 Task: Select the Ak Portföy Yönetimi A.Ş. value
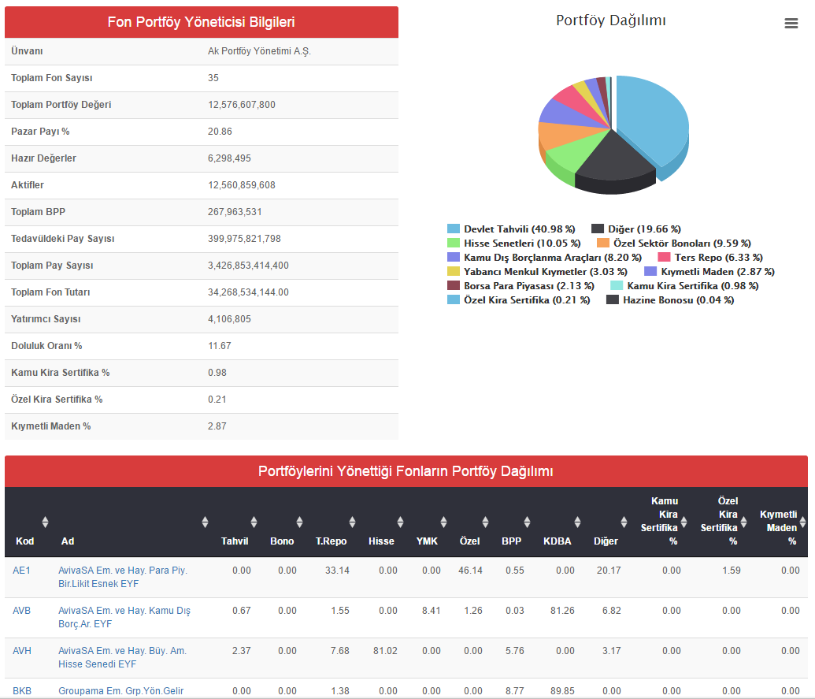point(259,51)
